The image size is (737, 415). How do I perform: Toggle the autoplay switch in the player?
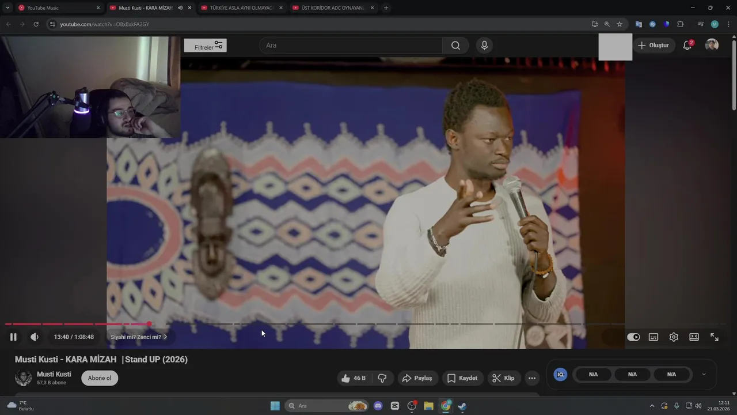[x=633, y=337]
